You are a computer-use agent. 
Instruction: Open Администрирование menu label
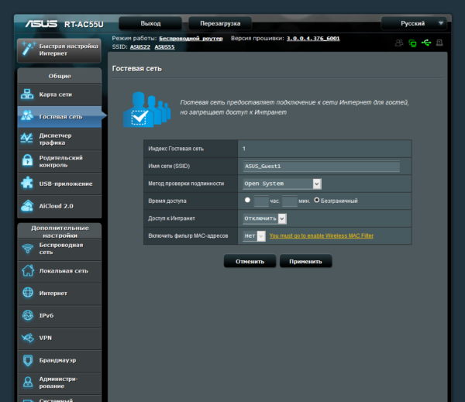pos(58,383)
